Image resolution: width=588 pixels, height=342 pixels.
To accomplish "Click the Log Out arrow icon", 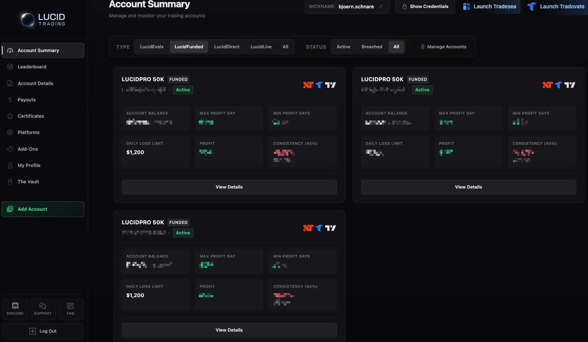I will (x=32, y=331).
